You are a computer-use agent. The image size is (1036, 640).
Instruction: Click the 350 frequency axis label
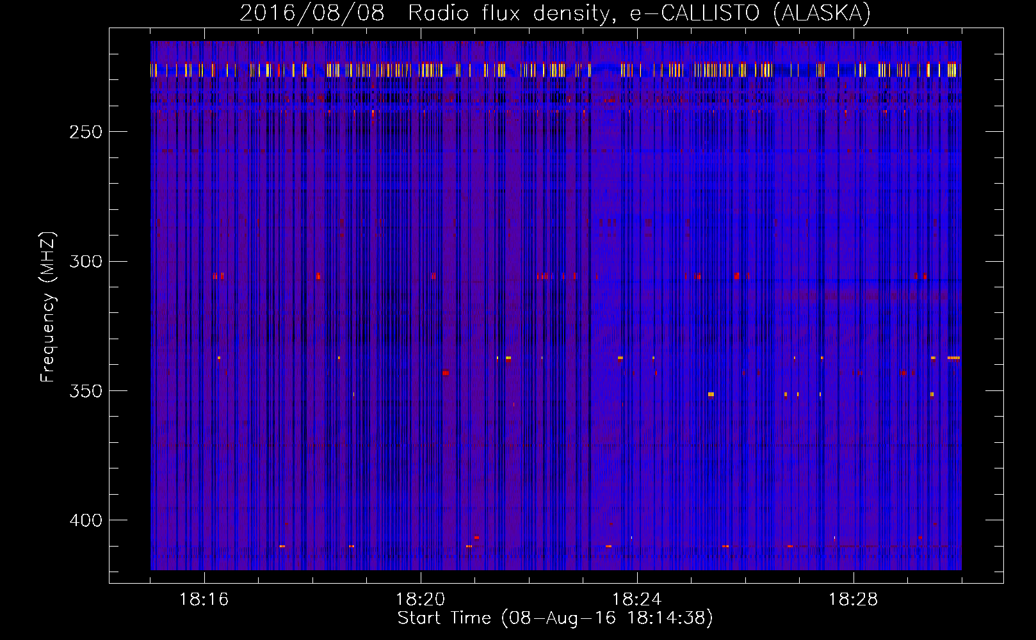point(86,391)
